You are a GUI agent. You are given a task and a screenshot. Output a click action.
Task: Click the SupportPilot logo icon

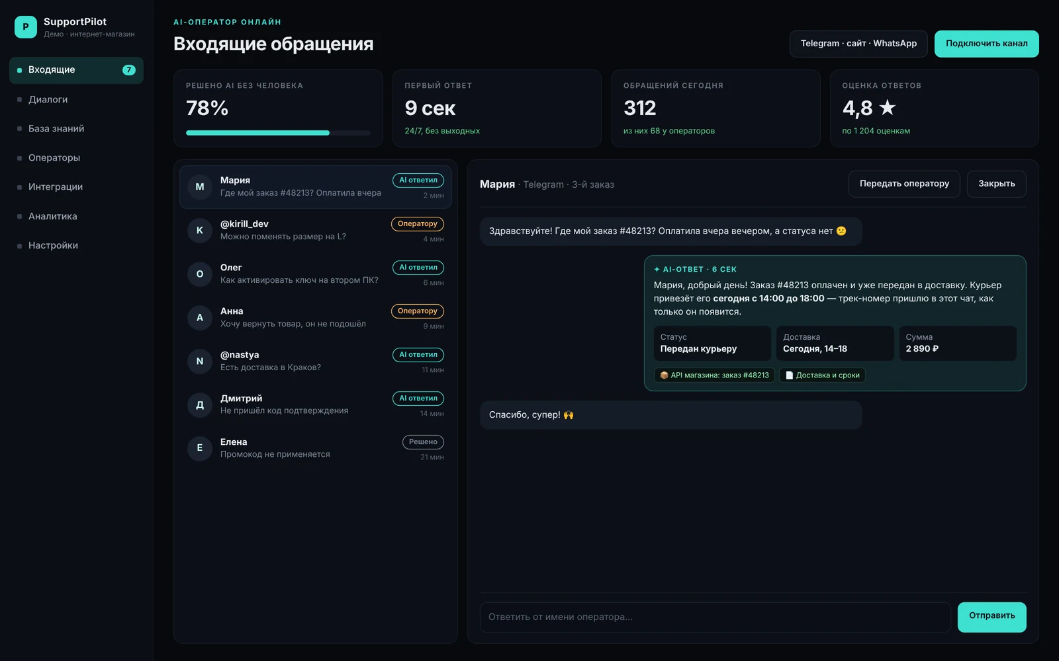click(x=26, y=27)
